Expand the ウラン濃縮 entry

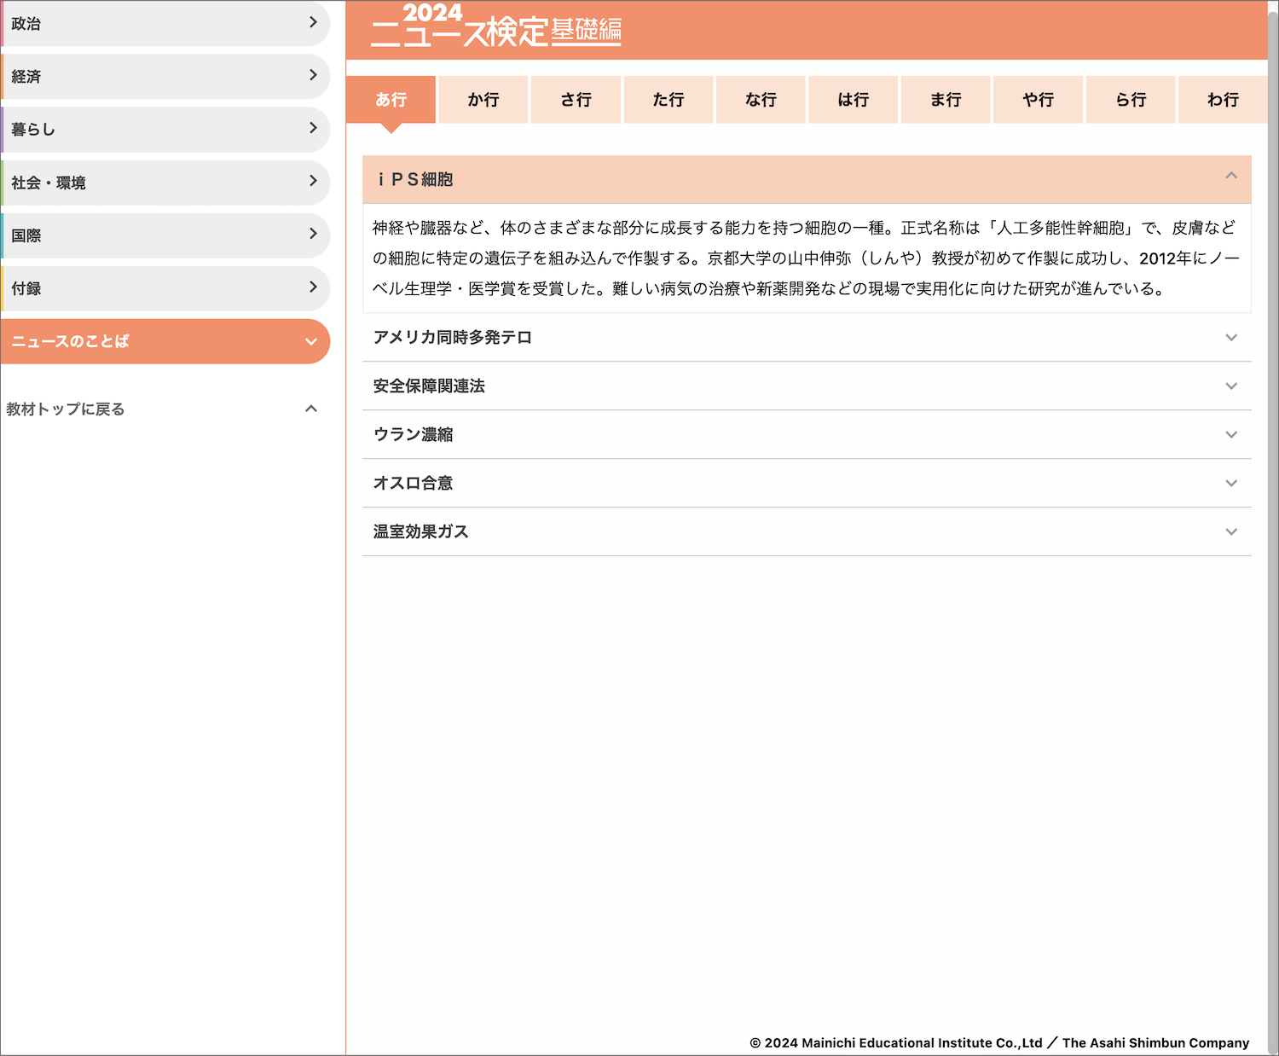[807, 435]
